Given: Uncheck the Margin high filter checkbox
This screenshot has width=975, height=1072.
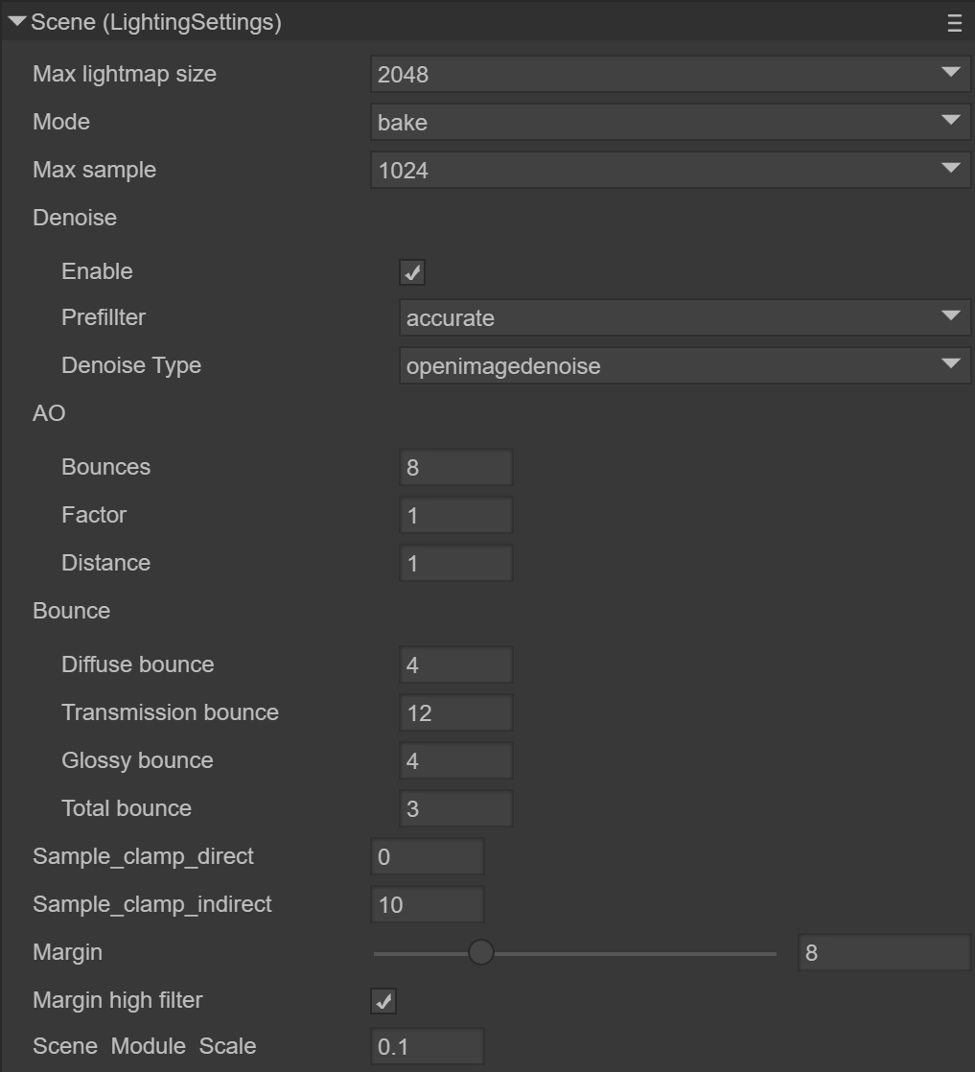Looking at the screenshot, I should (383, 1001).
